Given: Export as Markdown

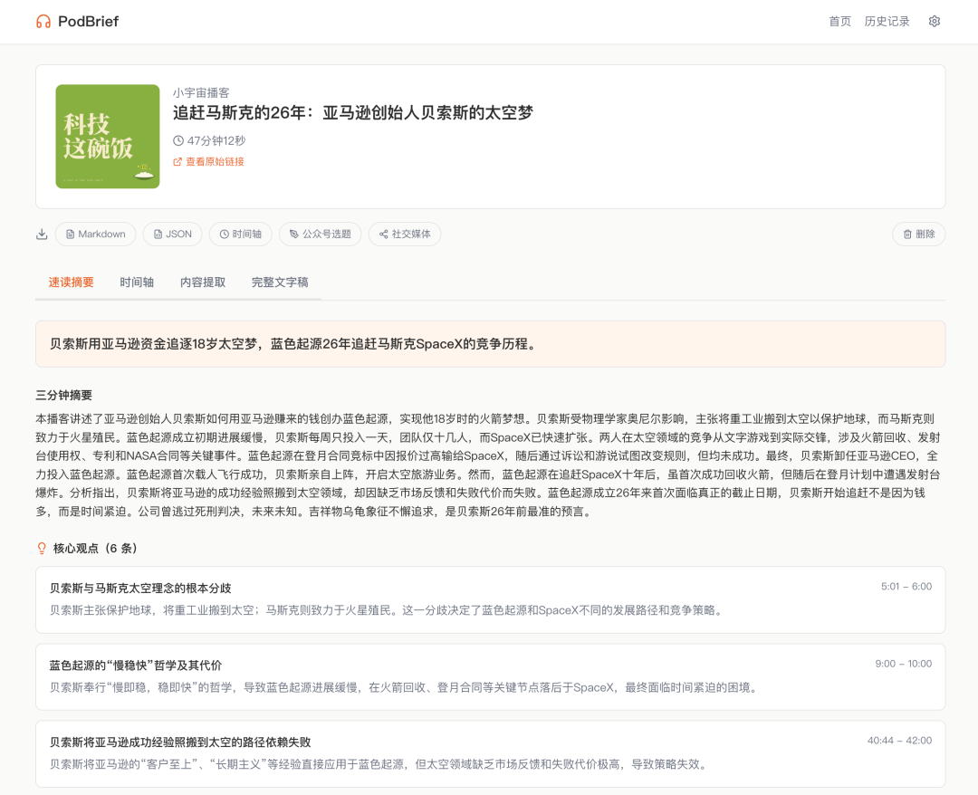Looking at the screenshot, I should coord(95,234).
